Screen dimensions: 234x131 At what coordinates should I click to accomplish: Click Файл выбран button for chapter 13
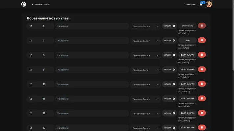click(188, 128)
